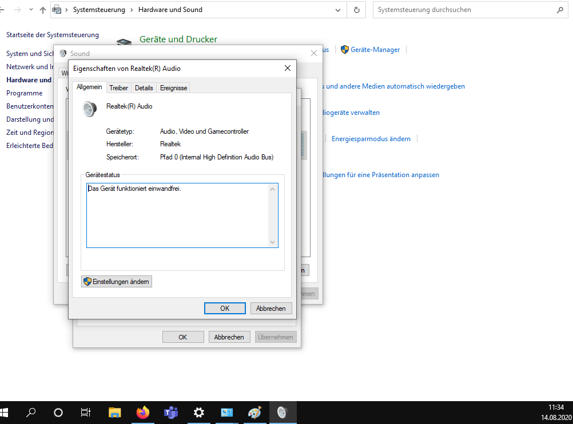Image resolution: width=573 pixels, height=424 pixels.
Task: Click Systemsteuerung in the address path
Action: tap(99, 10)
